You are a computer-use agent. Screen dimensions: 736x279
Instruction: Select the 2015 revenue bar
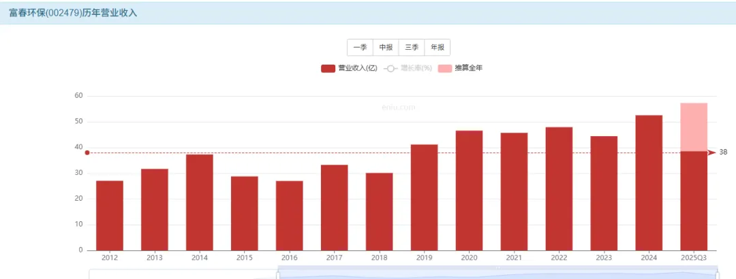click(245, 214)
